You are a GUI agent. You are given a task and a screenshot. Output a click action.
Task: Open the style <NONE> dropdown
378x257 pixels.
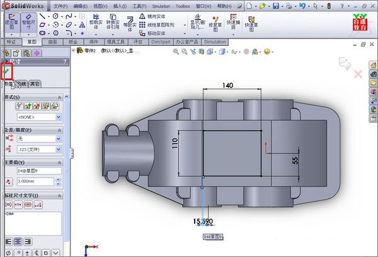pos(58,117)
